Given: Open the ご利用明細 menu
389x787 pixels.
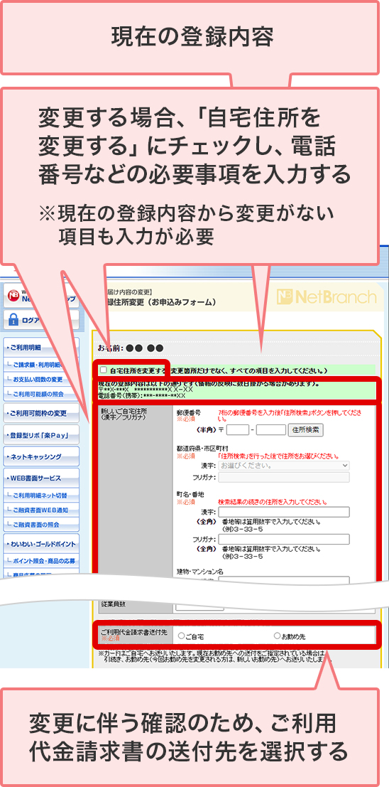Looking at the screenshot, I should 41,347.
